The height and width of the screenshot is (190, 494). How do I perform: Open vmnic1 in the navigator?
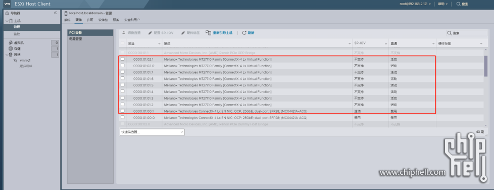[x=25, y=60]
